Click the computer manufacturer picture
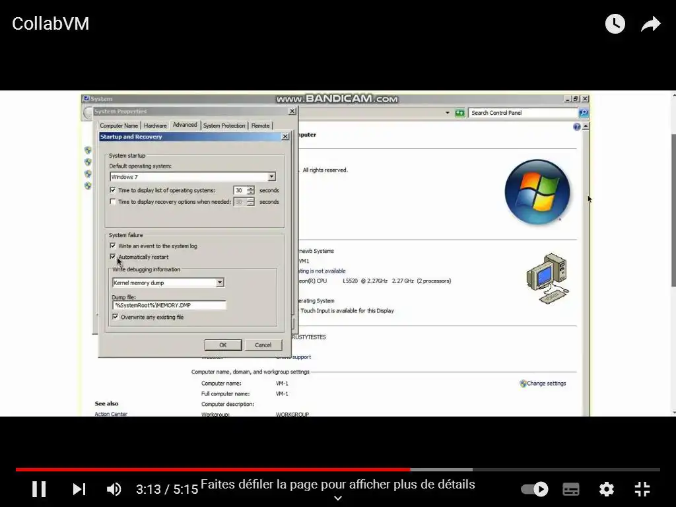 pyautogui.click(x=547, y=278)
